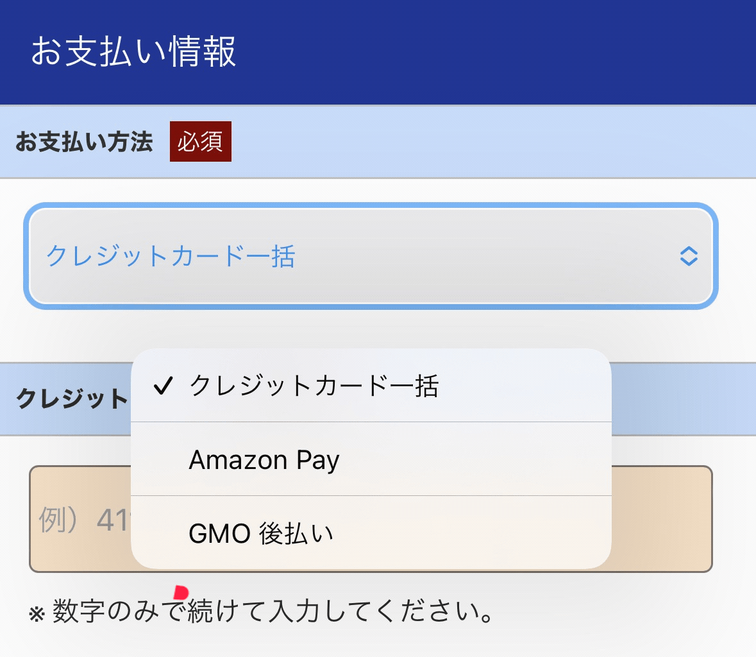
Task: Click the お支払い方法 field label
Action: pyautogui.click(x=84, y=141)
